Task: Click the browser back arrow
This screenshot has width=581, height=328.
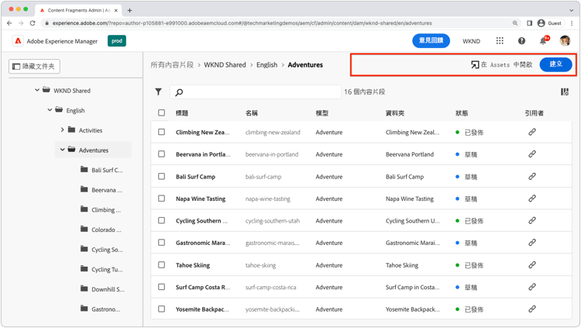Action: (9, 23)
